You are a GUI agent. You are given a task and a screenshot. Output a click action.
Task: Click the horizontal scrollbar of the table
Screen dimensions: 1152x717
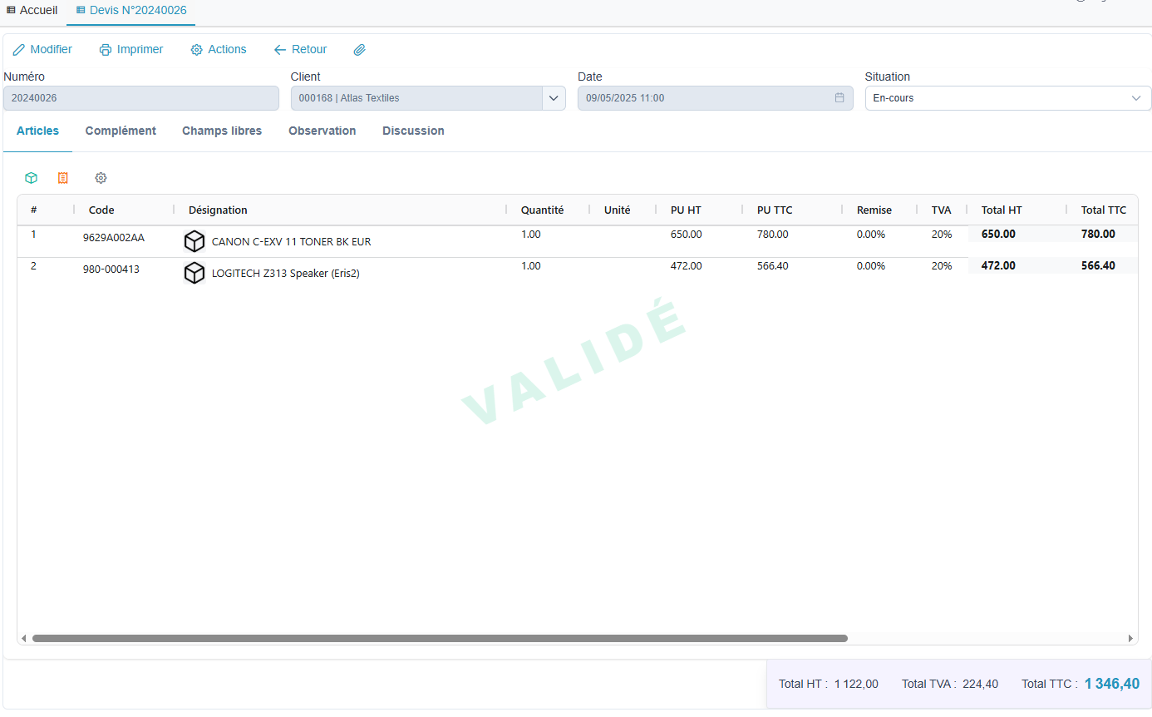439,639
